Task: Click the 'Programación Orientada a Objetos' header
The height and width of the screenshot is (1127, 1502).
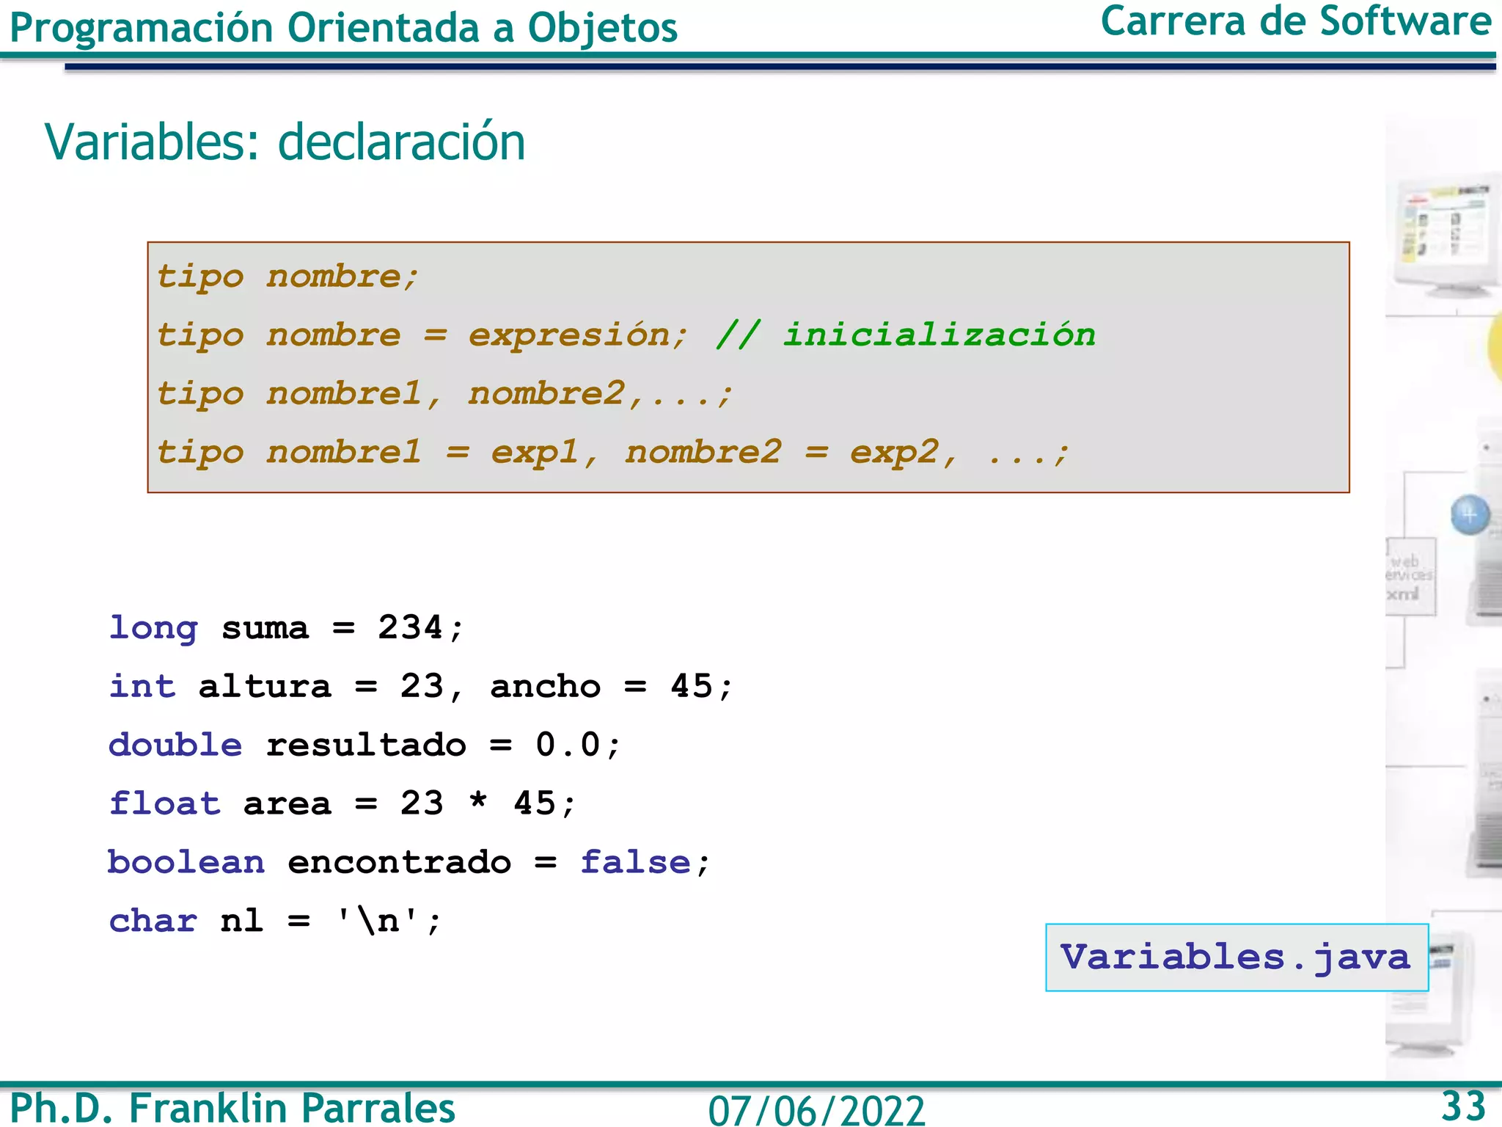Action: coord(343,28)
